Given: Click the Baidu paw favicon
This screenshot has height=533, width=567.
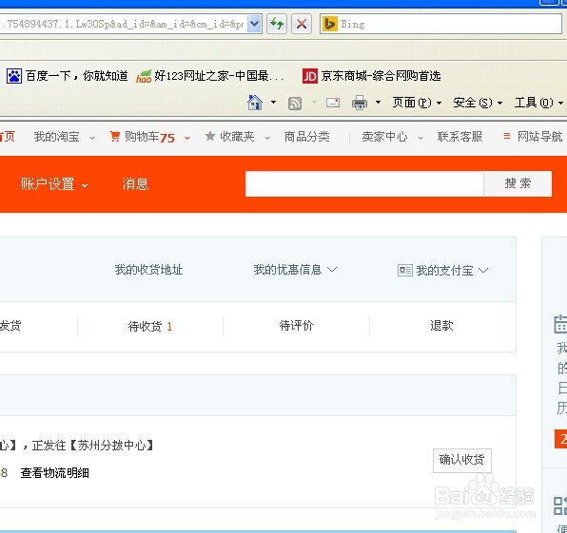Looking at the screenshot, I should click(14, 76).
